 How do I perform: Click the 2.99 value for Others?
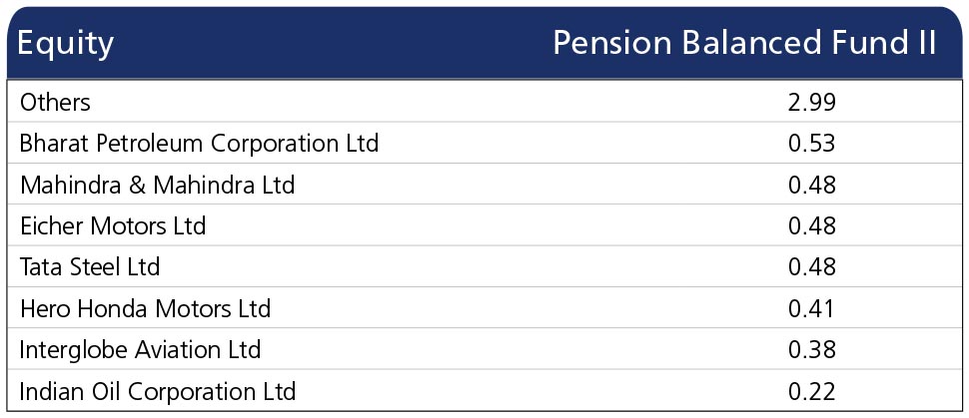pyautogui.click(x=812, y=102)
